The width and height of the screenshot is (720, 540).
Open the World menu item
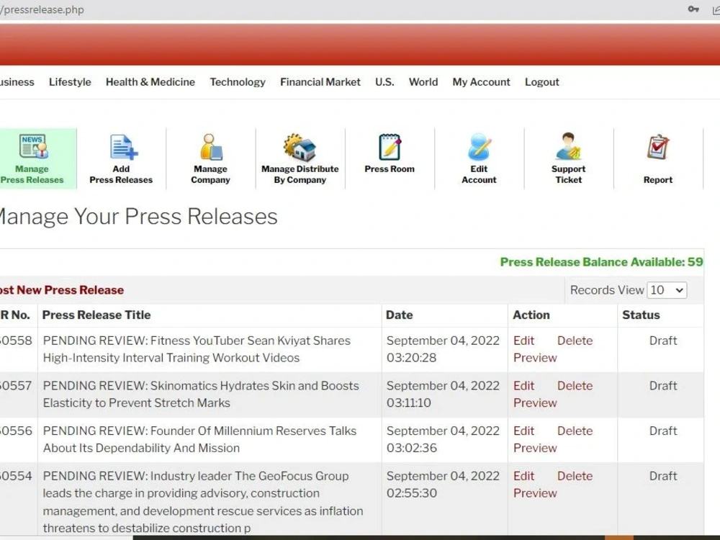[423, 82]
